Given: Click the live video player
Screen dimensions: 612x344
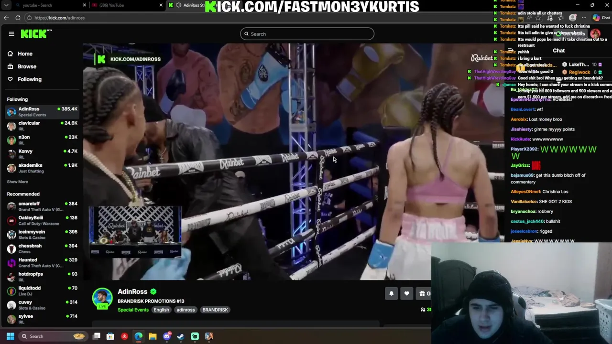Looking at the screenshot, I should pyautogui.click(x=294, y=161).
